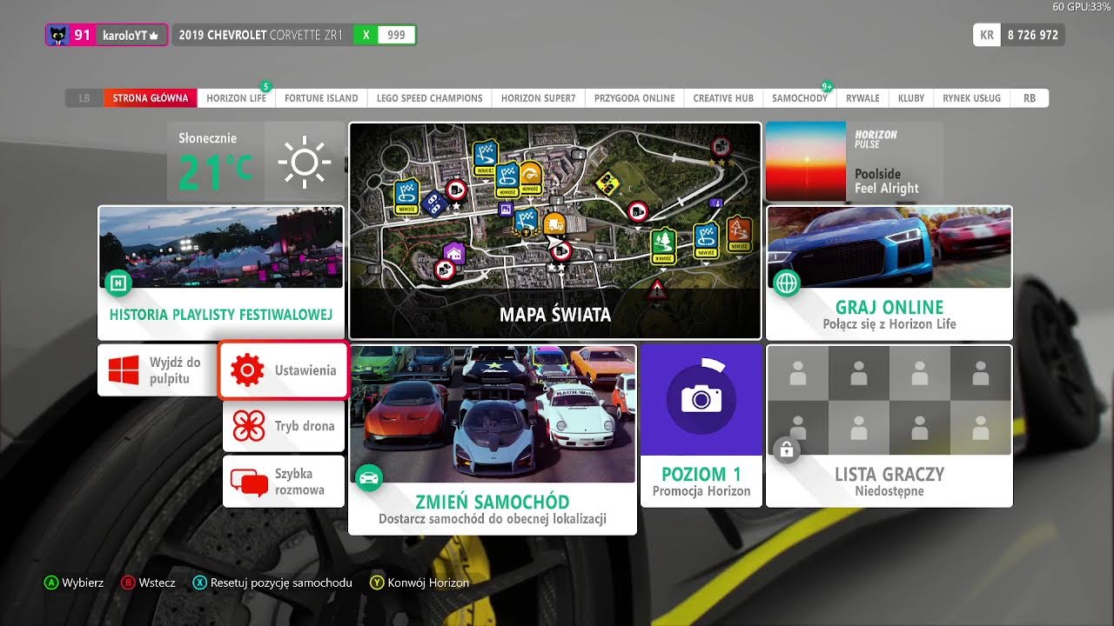
Task: Click the orange truck icon on map
Action: pos(554,223)
